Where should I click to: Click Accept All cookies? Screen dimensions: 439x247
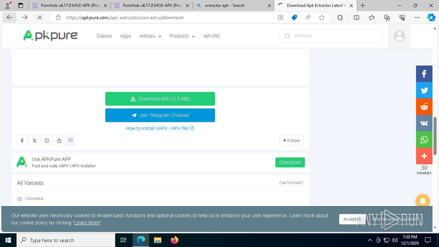[x=352, y=219]
